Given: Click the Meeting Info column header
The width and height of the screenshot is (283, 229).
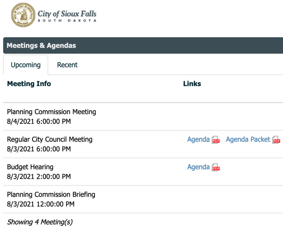Looking at the screenshot, I should (x=29, y=84).
